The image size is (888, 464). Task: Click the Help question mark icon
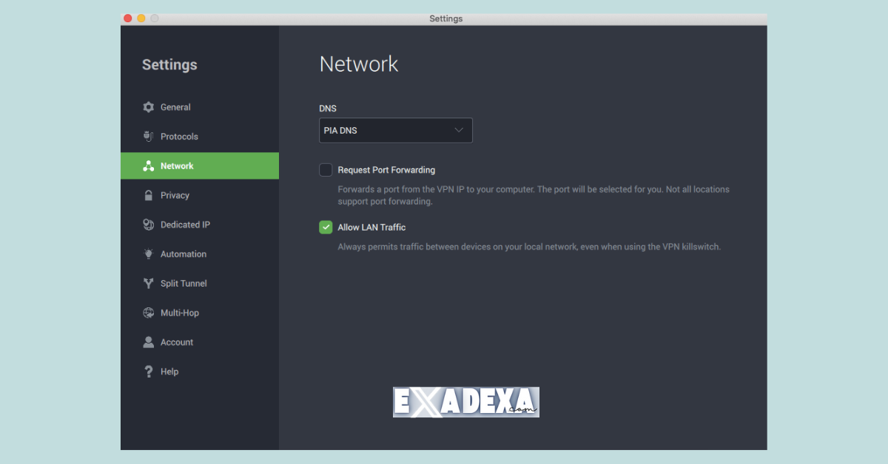(x=148, y=371)
